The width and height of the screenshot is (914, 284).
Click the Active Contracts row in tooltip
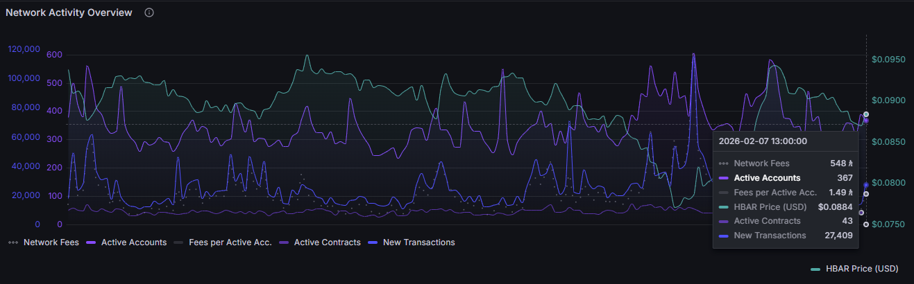(x=786, y=221)
